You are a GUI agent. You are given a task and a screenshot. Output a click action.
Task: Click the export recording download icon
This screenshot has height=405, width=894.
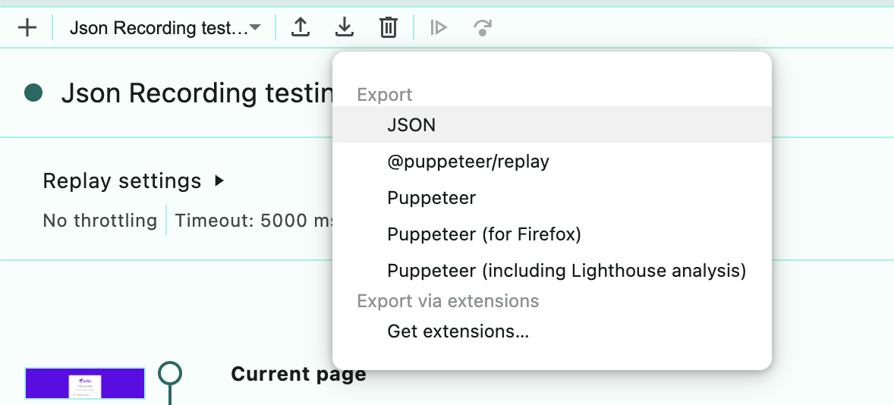(345, 28)
